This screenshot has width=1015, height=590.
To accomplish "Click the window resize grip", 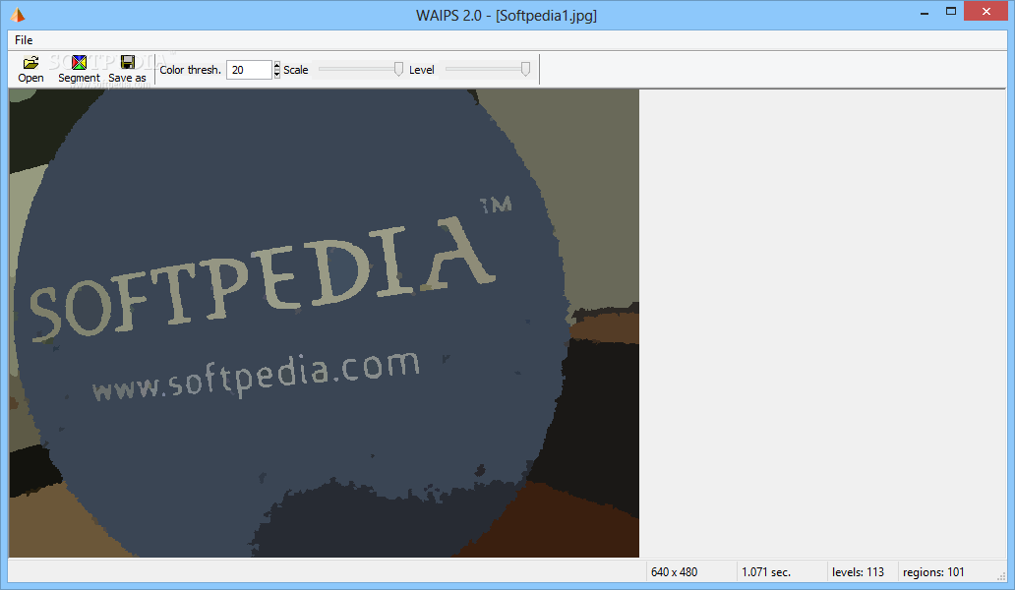I will [1001, 576].
